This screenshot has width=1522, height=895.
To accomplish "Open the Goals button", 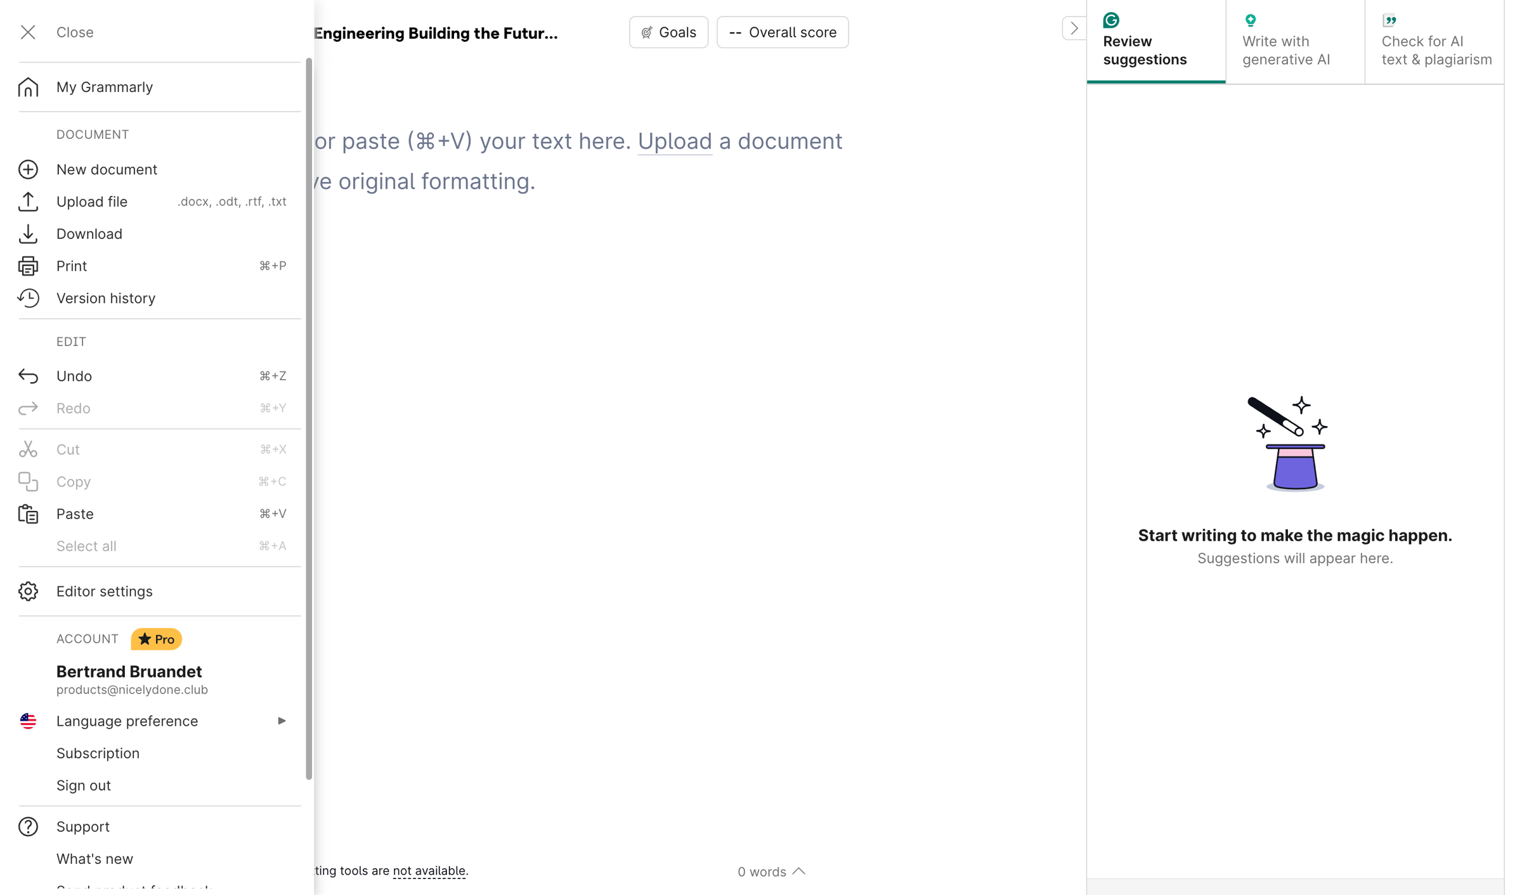I will [668, 32].
